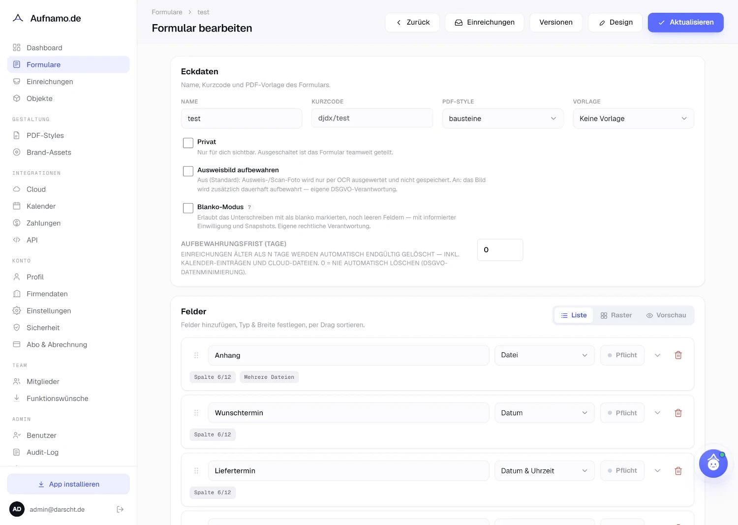Screen dimensions: 738x525
Task: Click the Kurzcode input field
Action: point(372,118)
